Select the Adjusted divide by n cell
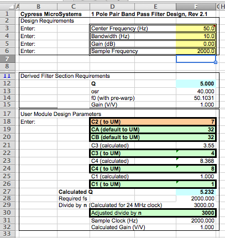Viewport: 225px width, 238px height. pyautogui.click(x=153, y=213)
